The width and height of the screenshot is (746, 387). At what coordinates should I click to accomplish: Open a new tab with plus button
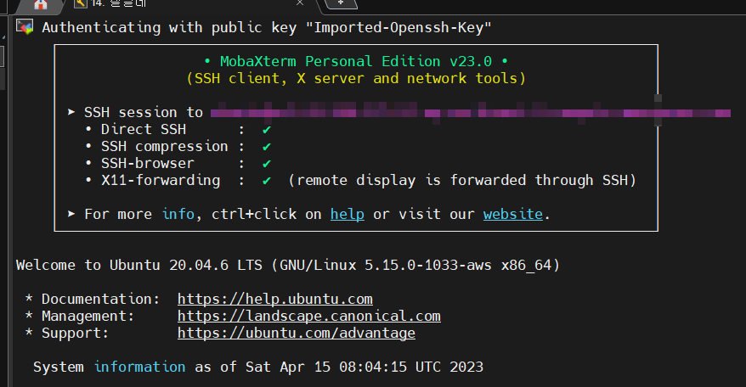[x=341, y=3]
